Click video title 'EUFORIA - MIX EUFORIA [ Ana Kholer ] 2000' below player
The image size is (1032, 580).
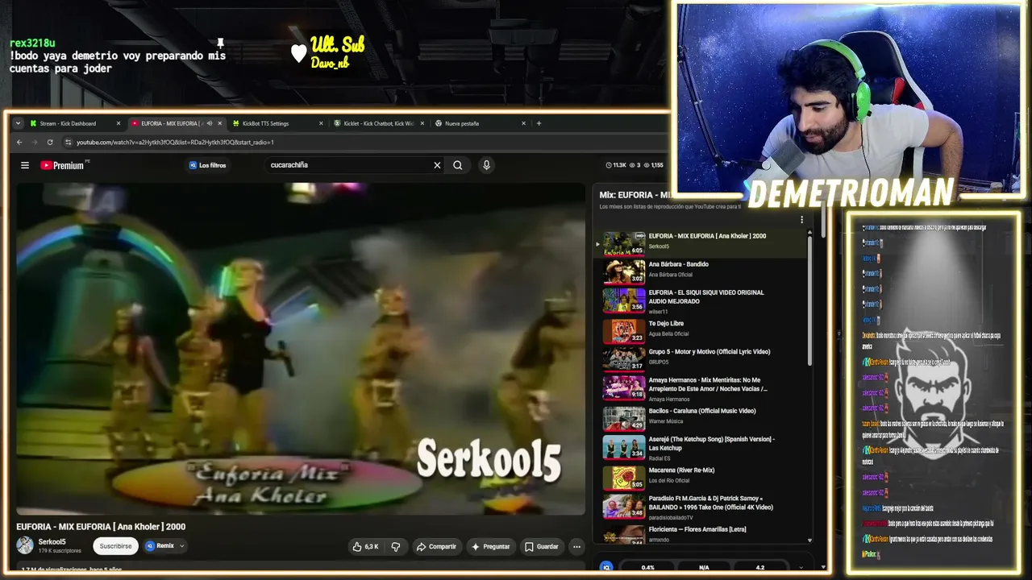click(x=101, y=527)
